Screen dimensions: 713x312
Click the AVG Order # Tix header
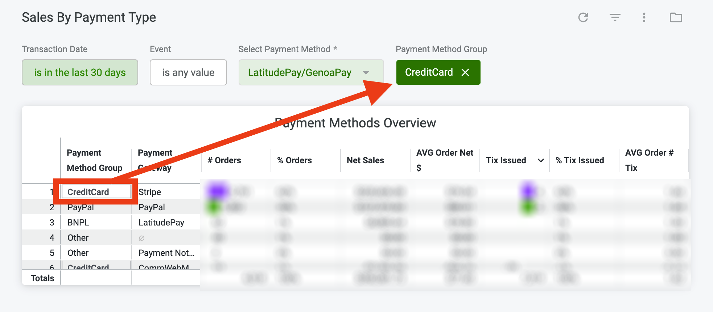click(x=649, y=160)
